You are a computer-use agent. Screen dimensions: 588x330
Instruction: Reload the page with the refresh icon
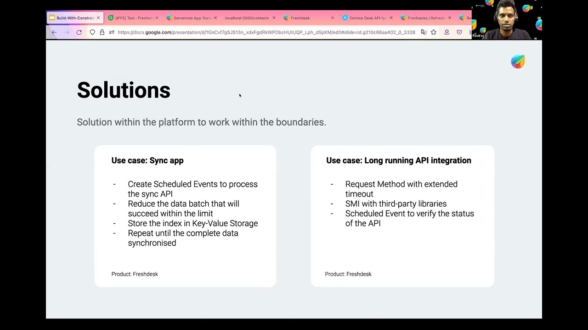[x=79, y=32]
